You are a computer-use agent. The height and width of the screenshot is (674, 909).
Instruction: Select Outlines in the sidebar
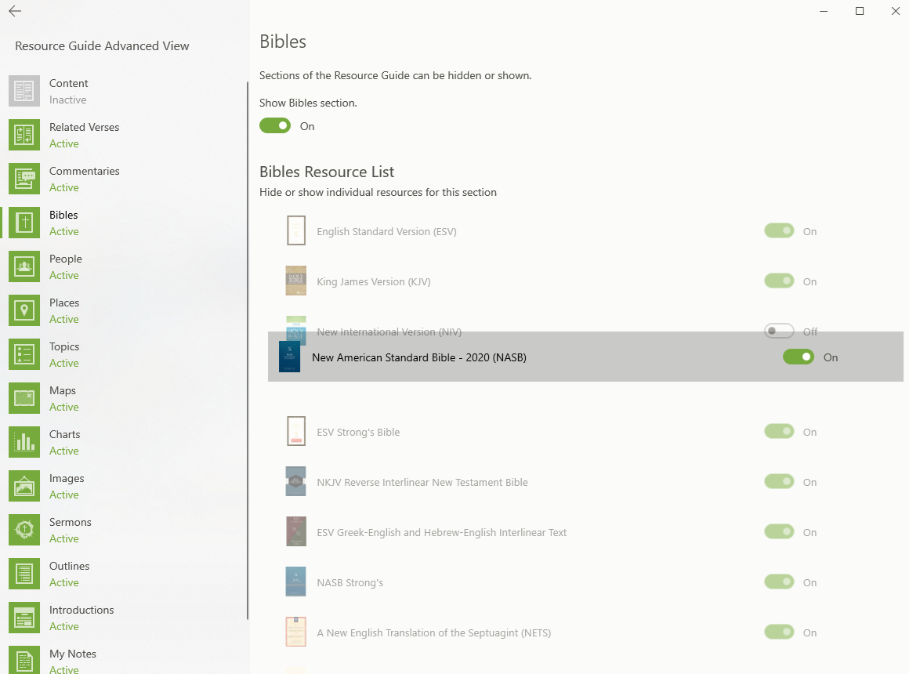[x=69, y=566]
